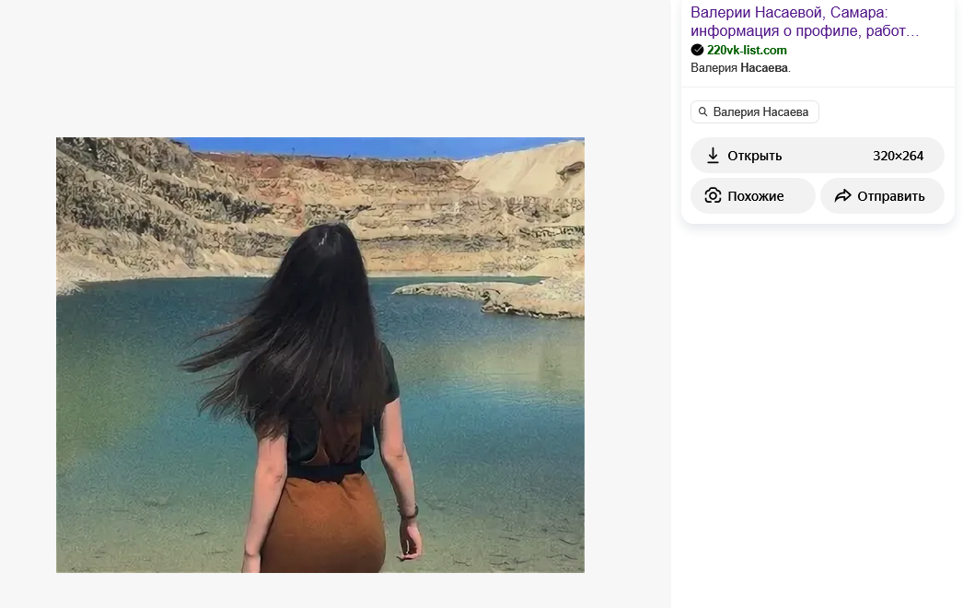The height and width of the screenshot is (608, 963).
Task: Click the camera lens icon in Похожие
Action: point(713,195)
